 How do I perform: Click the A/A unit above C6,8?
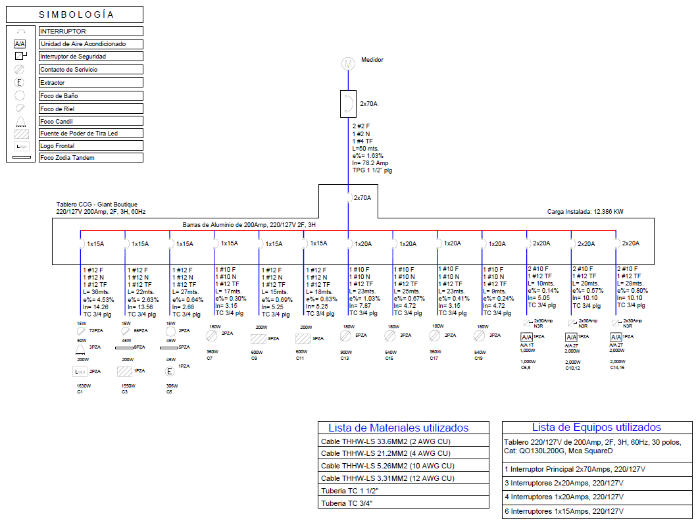(526, 337)
